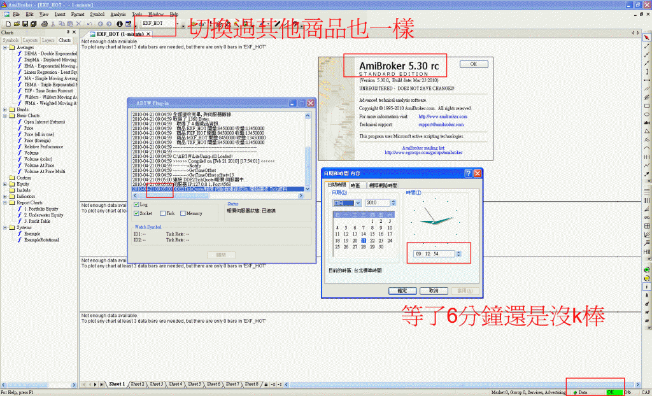Open the File menu
This screenshot has width=652, height=396.
point(16,14)
